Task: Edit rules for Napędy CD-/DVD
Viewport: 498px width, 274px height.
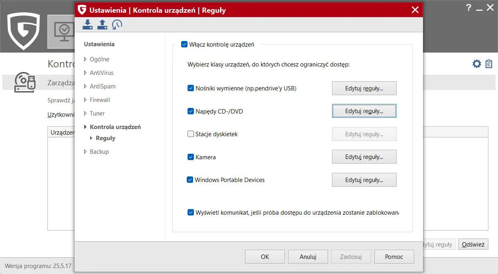Action: [x=364, y=112]
